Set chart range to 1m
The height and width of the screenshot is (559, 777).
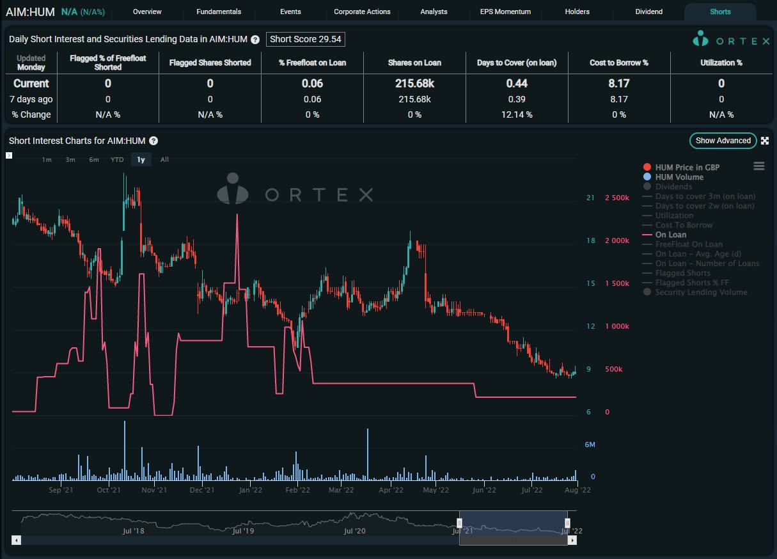(47, 159)
